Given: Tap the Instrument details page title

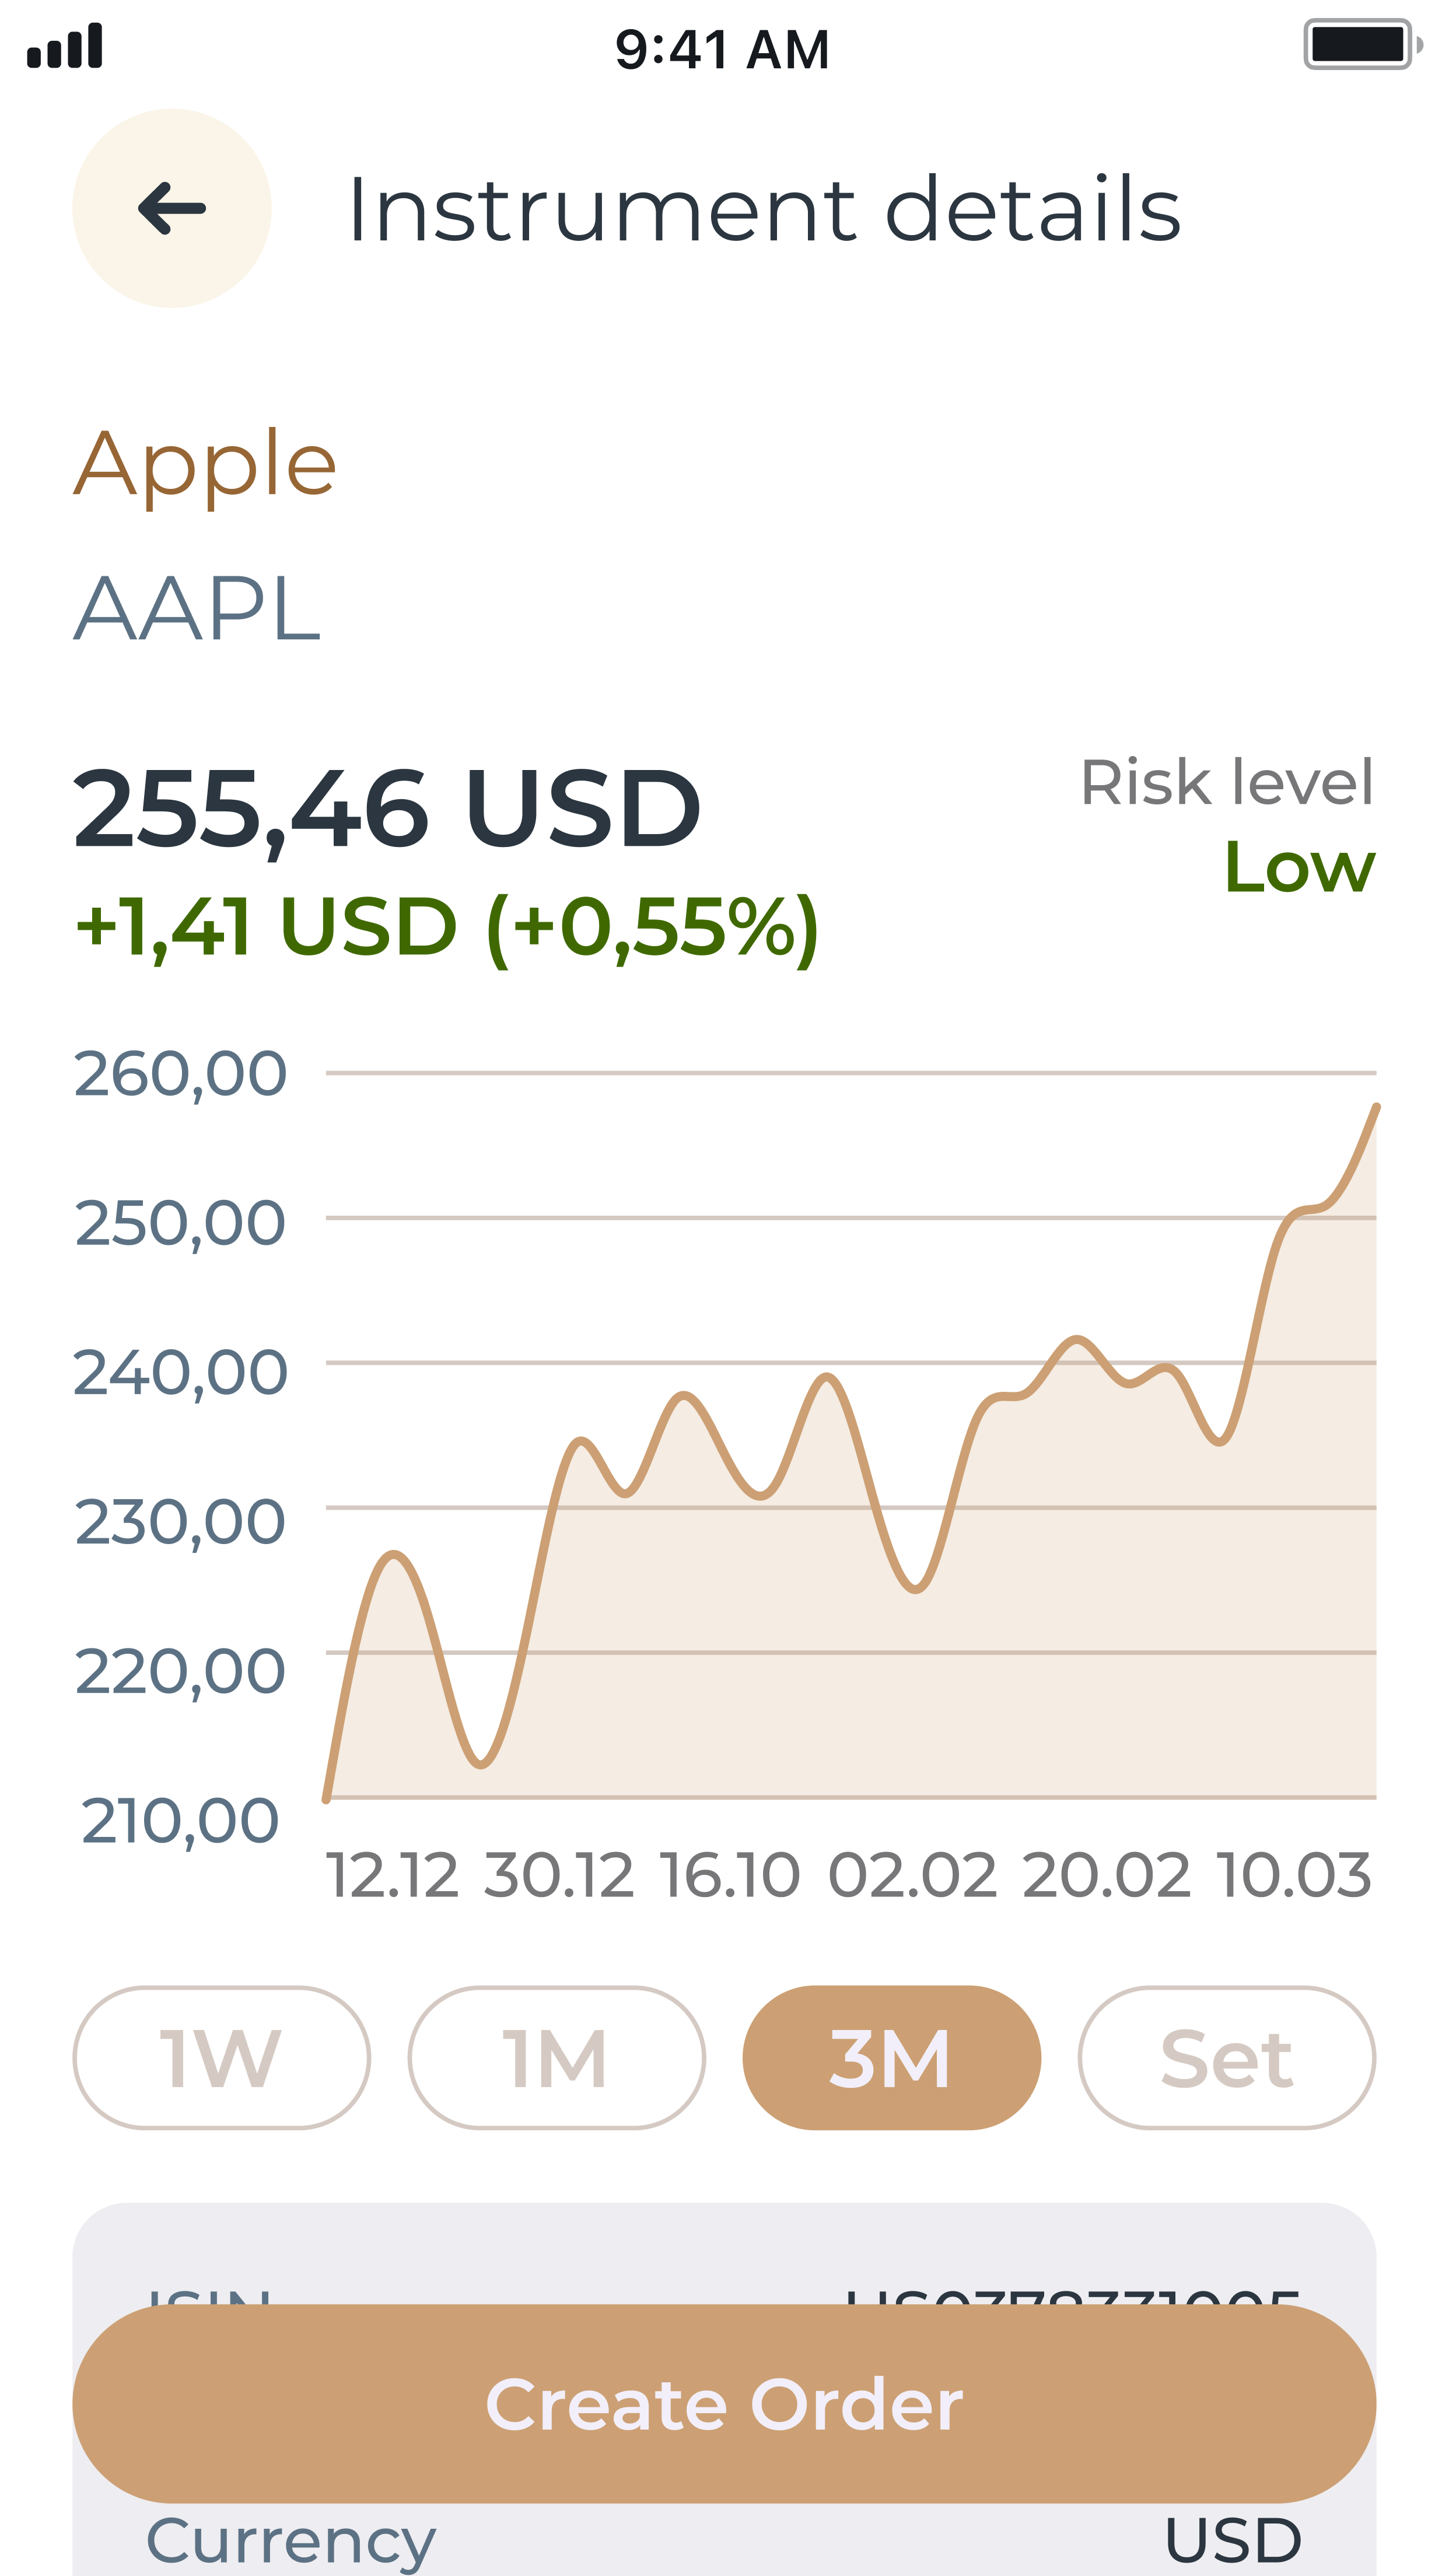Looking at the screenshot, I should coord(764,210).
